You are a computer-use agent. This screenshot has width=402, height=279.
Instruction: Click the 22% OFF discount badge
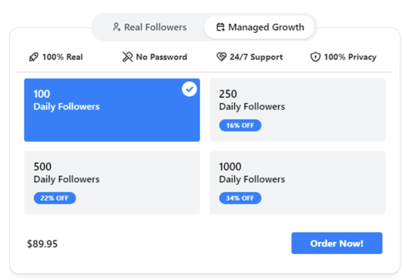pos(55,198)
